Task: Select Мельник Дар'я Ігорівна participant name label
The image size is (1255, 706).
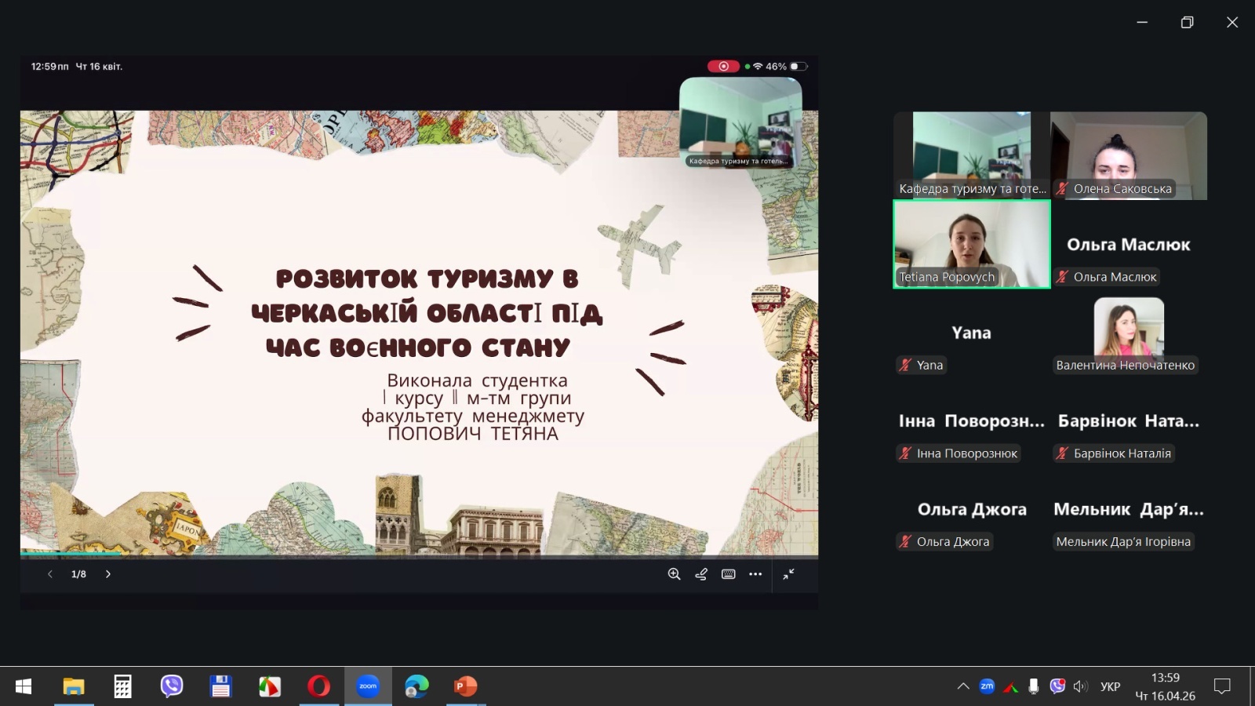Action: [1122, 541]
